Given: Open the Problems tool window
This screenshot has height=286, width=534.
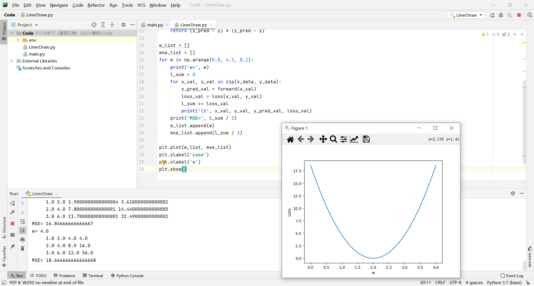Looking at the screenshot, I should 65,275.
